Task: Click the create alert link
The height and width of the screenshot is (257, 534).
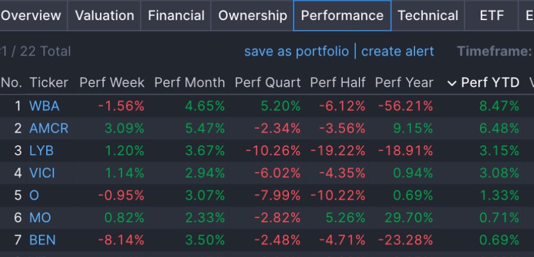Action: pos(397,51)
